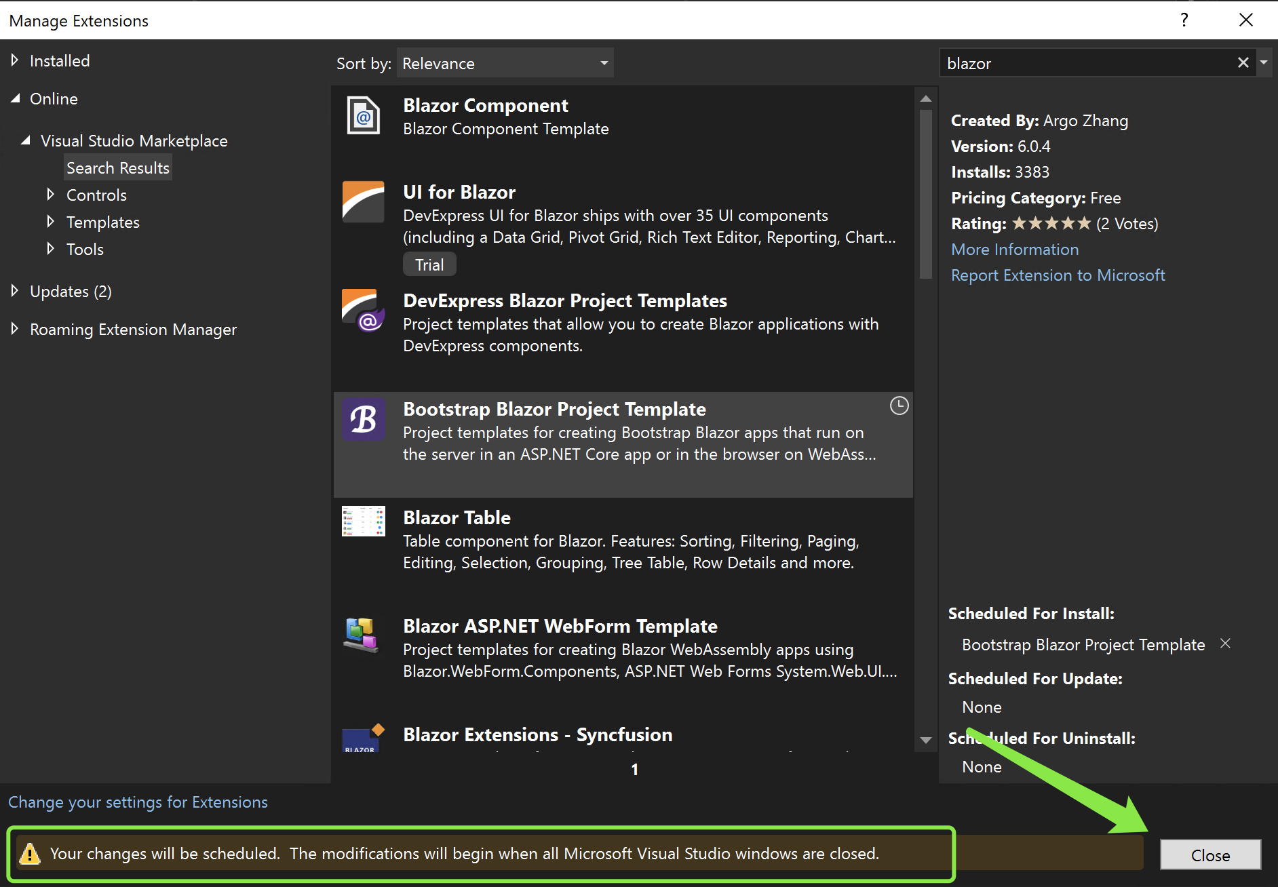Screen dimensions: 1278x887
Task: Click the UI for Blazor extension icon
Action: (x=363, y=201)
